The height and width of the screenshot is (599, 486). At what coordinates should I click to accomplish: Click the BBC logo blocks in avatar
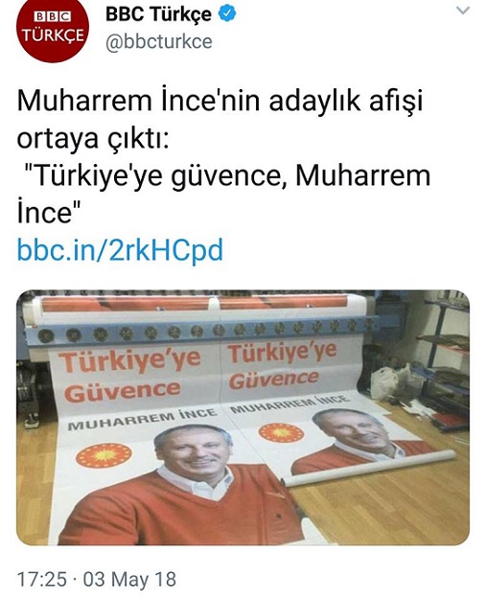[53, 16]
